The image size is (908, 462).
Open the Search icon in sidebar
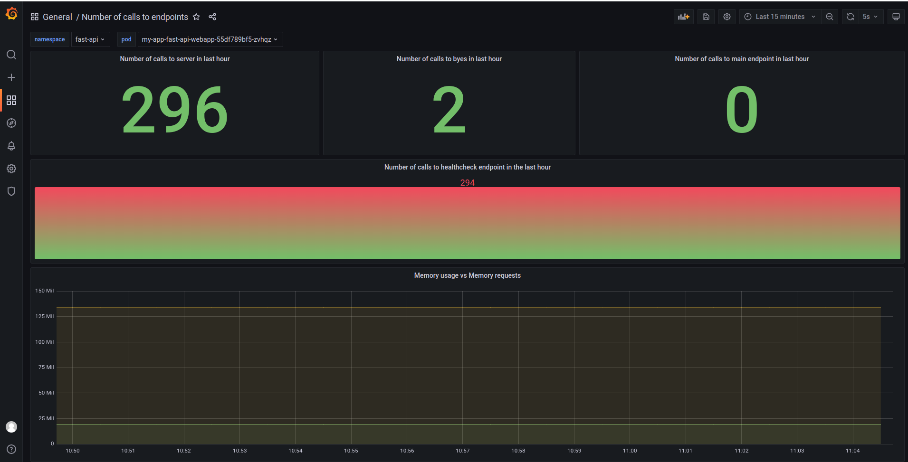(11, 55)
